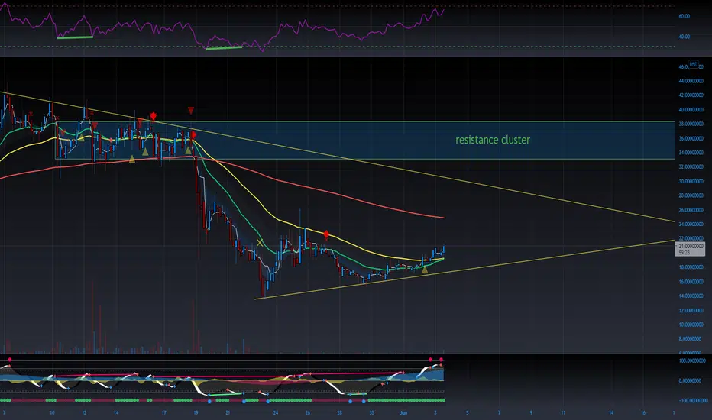Click the 42.00000000 price axis label
The image size is (712, 420).
pos(691,95)
